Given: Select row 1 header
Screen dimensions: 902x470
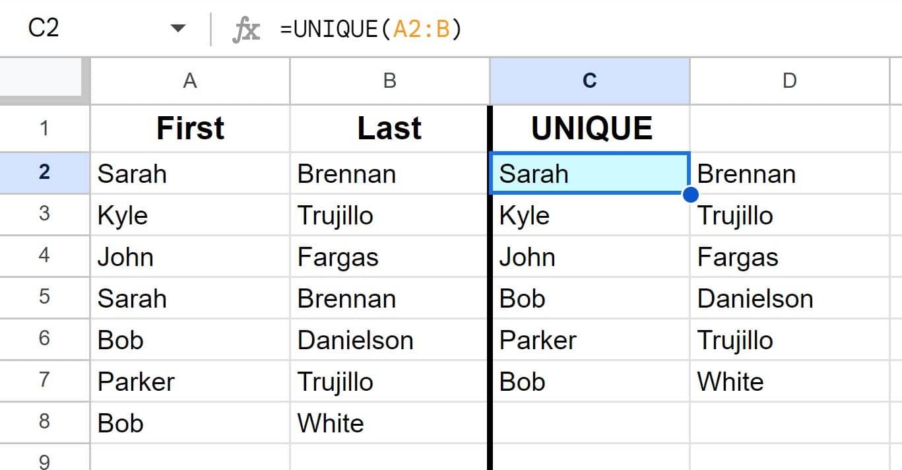Looking at the screenshot, I should click(44, 128).
